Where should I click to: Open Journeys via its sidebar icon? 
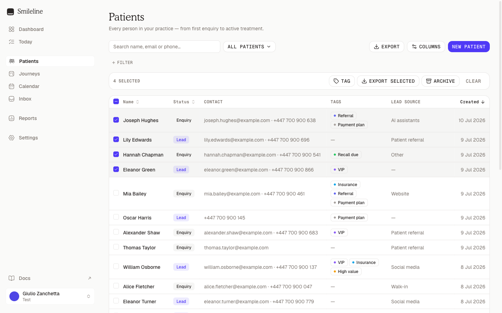coord(12,74)
